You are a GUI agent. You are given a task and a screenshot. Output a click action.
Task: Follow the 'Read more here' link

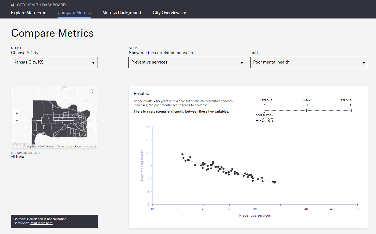pyautogui.click(x=41, y=223)
